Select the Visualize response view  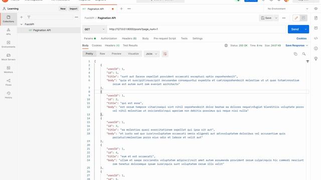point(133,53)
